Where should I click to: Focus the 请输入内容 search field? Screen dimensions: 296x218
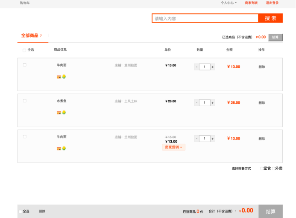tap(205, 18)
